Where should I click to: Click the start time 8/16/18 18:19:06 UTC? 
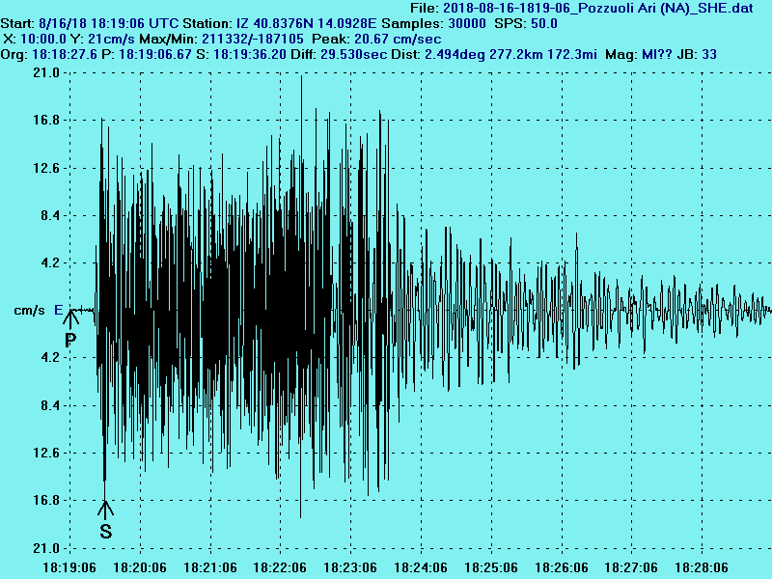click(108, 23)
